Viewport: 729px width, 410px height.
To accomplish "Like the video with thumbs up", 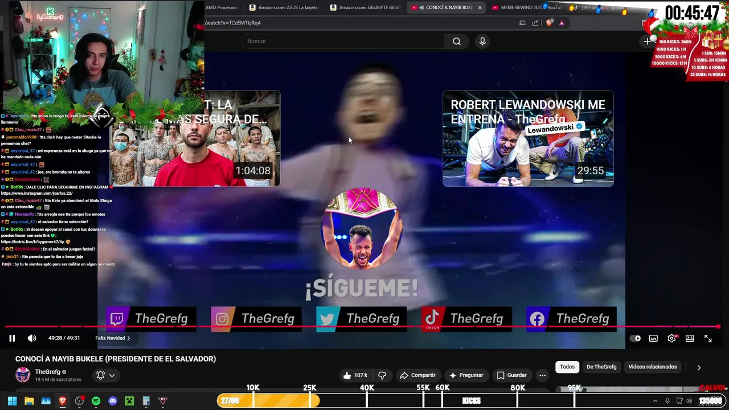I will pyautogui.click(x=355, y=375).
